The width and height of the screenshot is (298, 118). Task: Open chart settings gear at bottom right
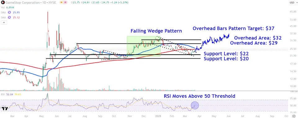click(x=294, y=116)
